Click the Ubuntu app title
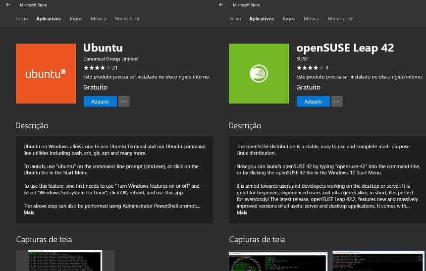Viewport: 426px width, 271px height. [x=103, y=48]
